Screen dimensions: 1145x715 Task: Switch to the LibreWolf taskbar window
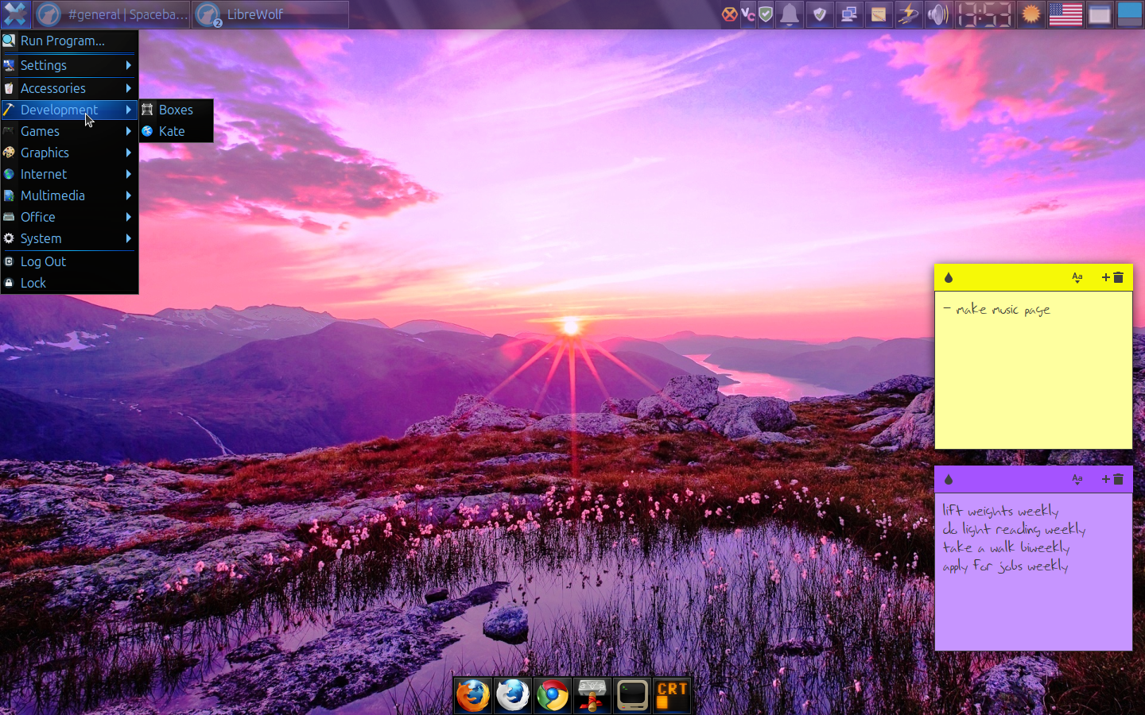[270, 14]
